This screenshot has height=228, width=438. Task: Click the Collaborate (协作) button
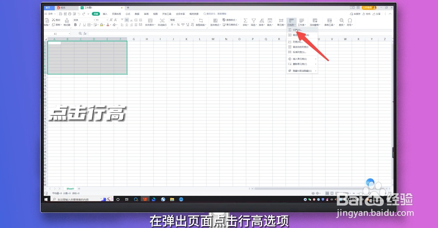pos(366,14)
